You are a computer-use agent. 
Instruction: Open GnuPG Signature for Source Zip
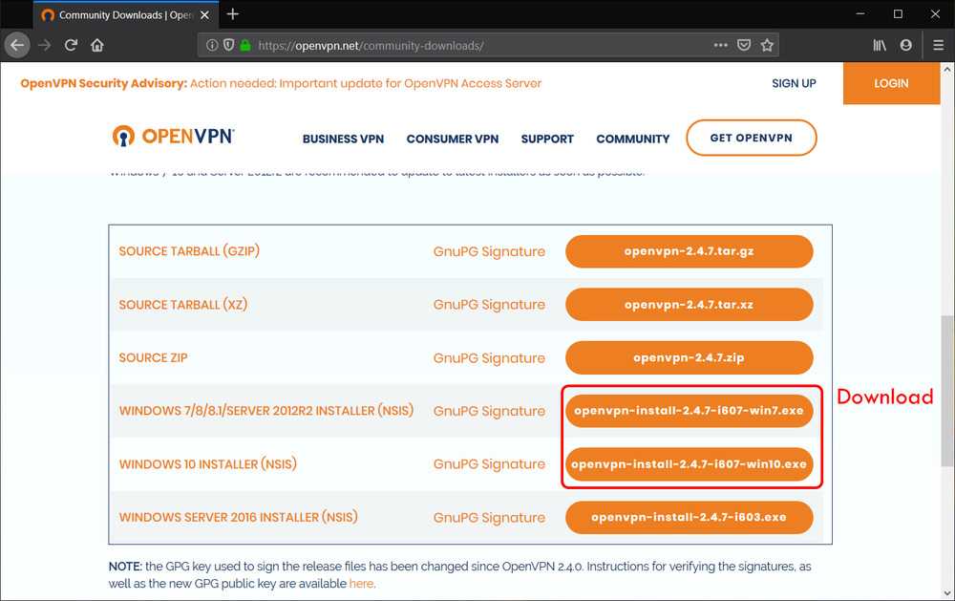coord(489,358)
